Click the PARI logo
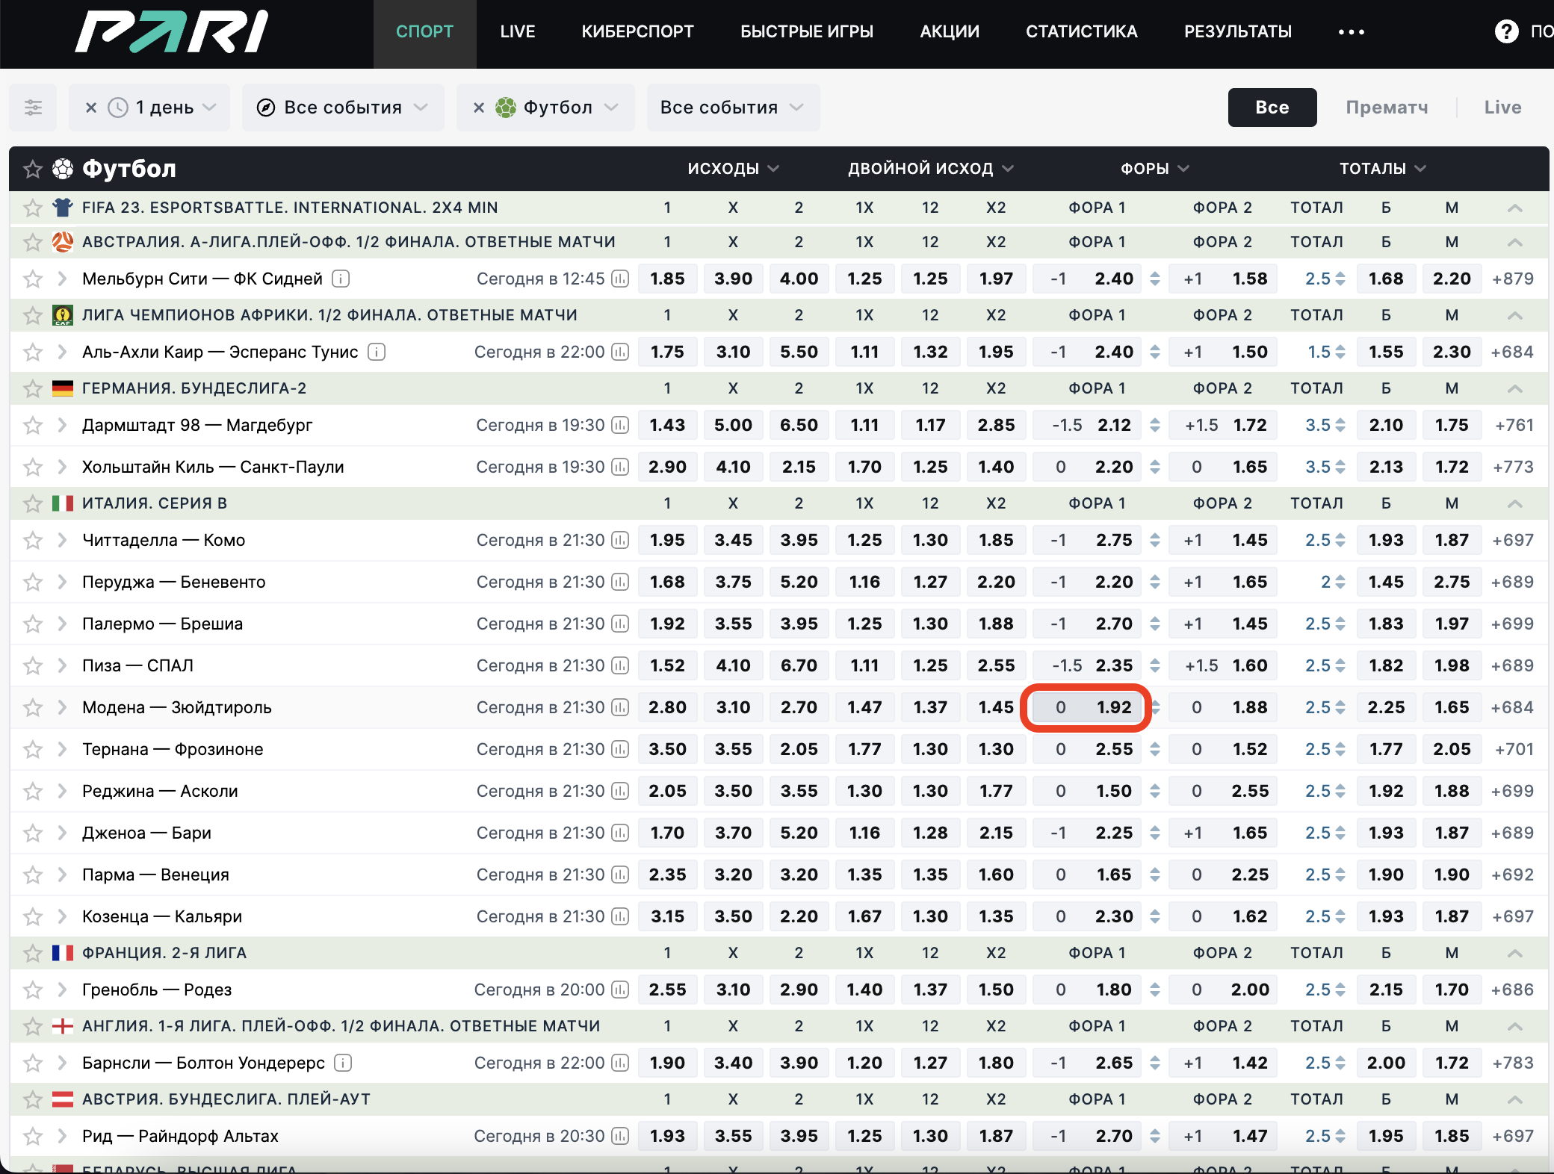 172,31
